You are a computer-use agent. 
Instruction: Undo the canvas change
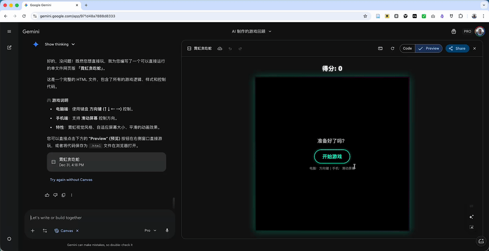coord(230,48)
